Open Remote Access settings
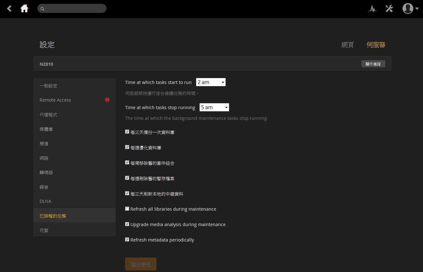This screenshot has width=423, height=272. tap(74, 100)
